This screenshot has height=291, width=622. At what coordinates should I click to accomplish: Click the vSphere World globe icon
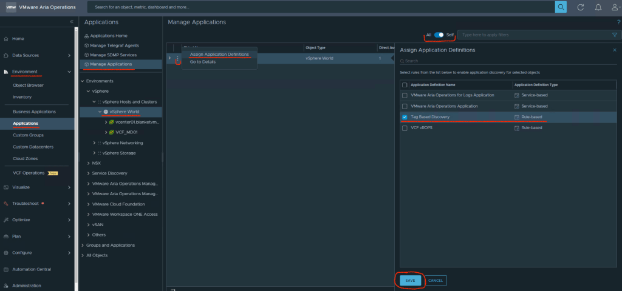106,112
